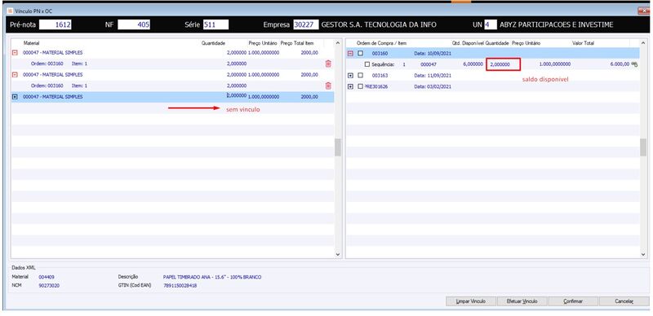Viewport: 653px width, 316px height.
Task: Close the Vínculo PN x OC window
Action: (x=643, y=11)
